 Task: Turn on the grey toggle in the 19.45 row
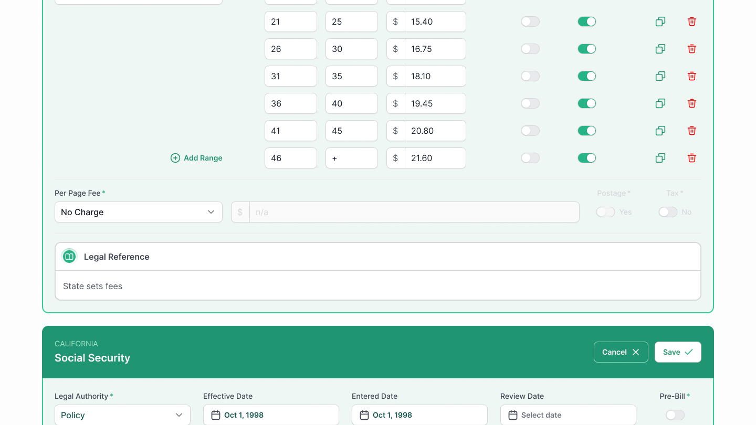tap(530, 103)
